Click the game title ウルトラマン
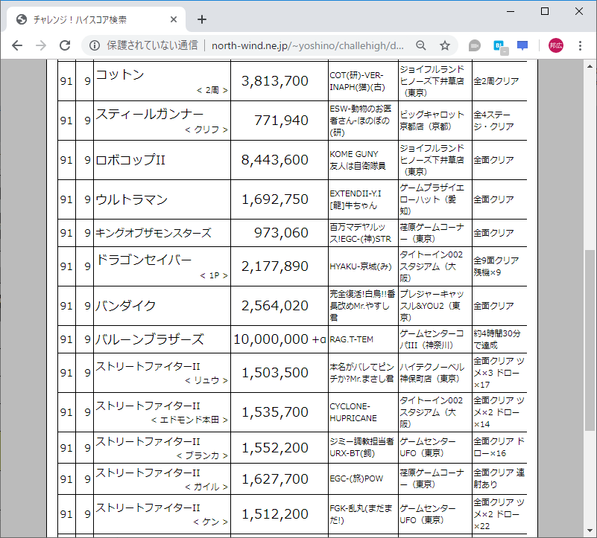The image size is (597, 538). [x=131, y=199]
